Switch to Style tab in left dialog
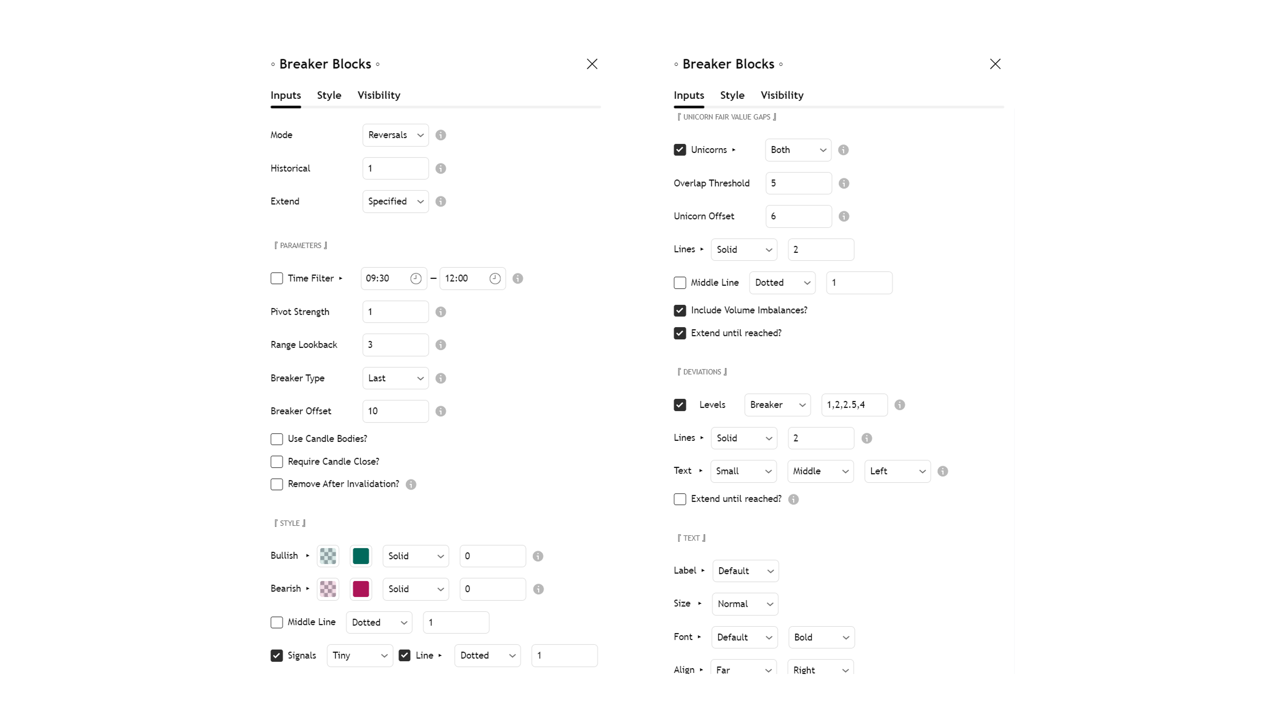The width and height of the screenshot is (1275, 717). 329,95
